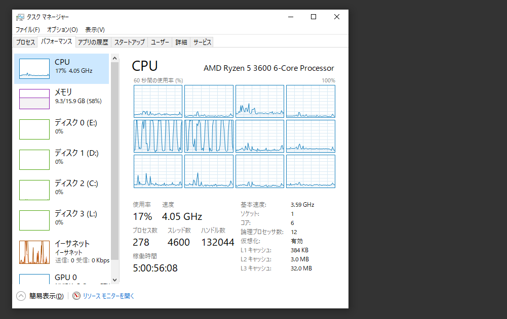This screenshot has width=507, height=319.
Task: Maximize the Task Manager window
Action: 314,17
